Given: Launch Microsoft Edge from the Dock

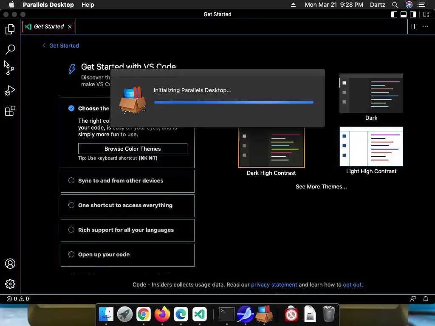Looking at the screenshot, I should click(181, 314).
